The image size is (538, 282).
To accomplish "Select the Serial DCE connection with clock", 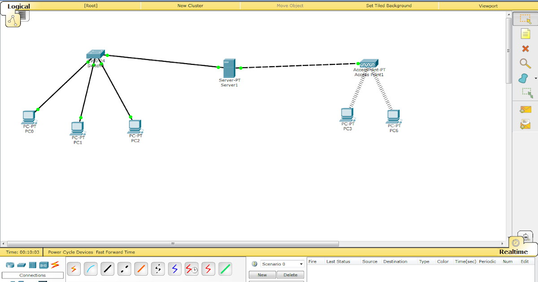I will (x=191, y=269).
